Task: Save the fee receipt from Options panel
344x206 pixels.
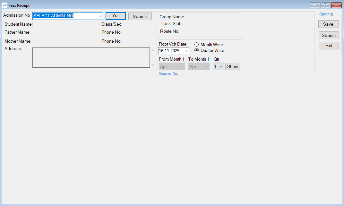Action: [x=328, y=24]
